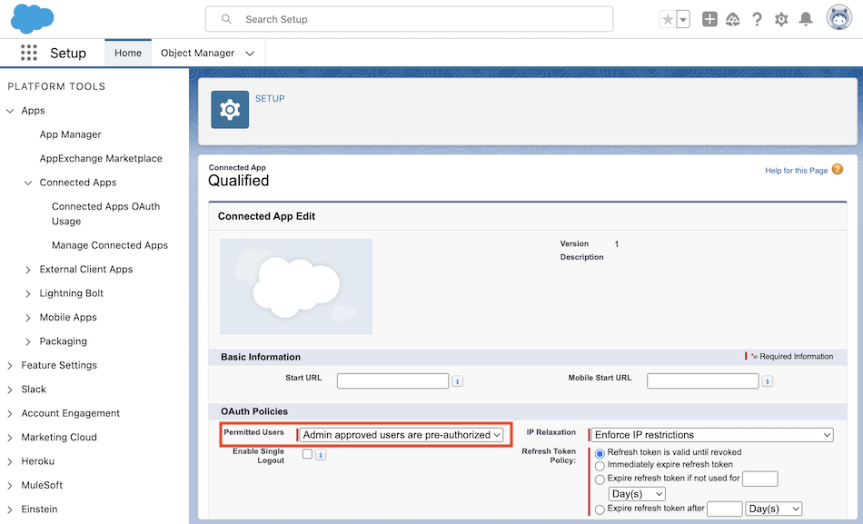Open the Trailhead guidance icon
The image size is (863, 524).
pyautogui.click(x=732, y=19)
